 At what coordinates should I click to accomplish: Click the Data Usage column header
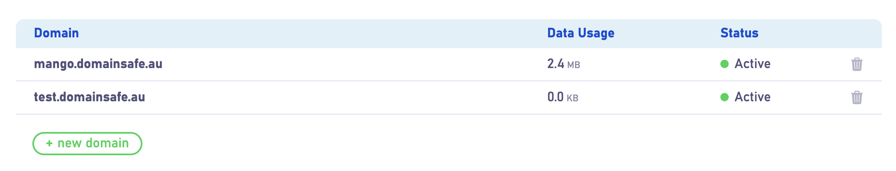581,33
